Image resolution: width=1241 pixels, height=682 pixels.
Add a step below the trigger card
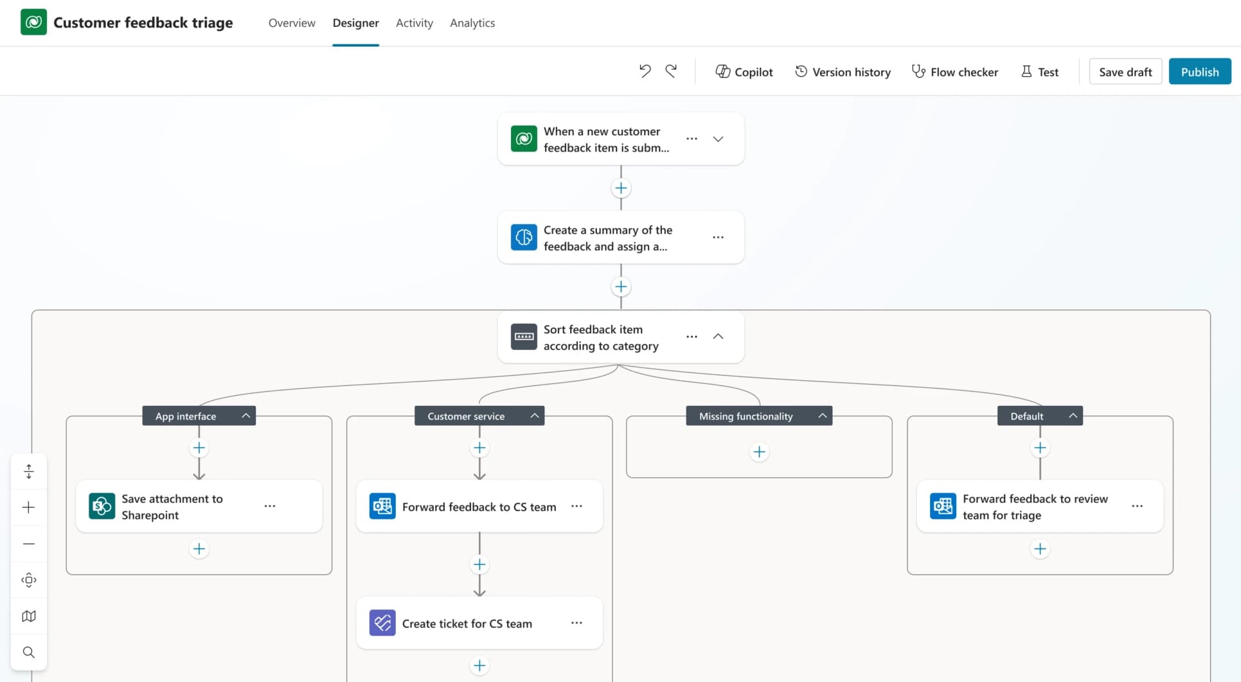[621, 188]
